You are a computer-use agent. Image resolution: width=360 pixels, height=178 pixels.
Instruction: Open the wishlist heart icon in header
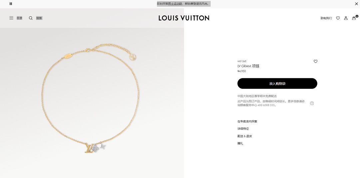(338, 18)
